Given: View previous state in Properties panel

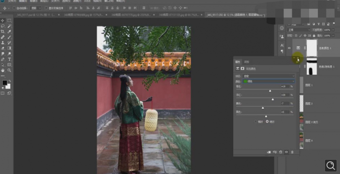Looking at the screenshot, I should pyautogui.click(x=275, y=152).
